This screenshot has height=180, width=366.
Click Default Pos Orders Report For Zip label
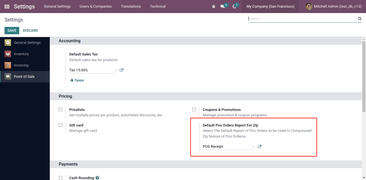pyautogui.click(x=231, y=125)
